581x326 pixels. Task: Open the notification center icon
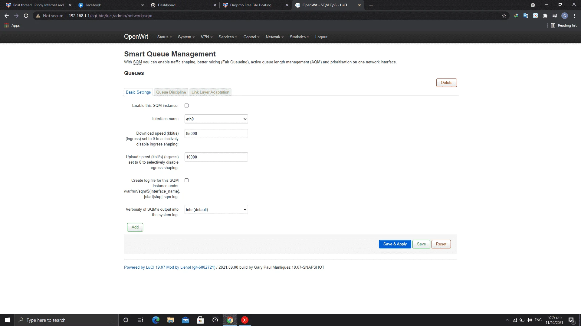click(571, 320)
